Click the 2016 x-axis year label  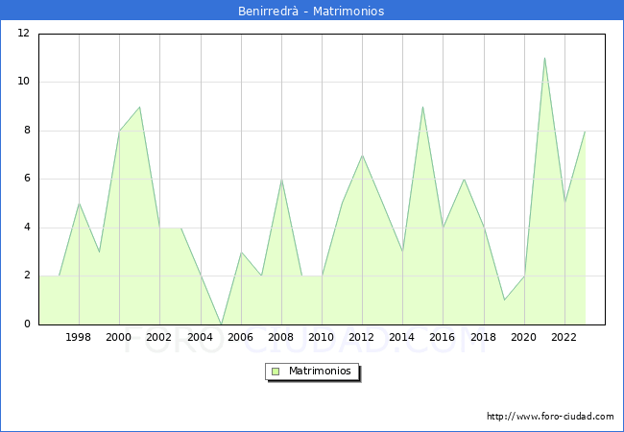click(443, 338)
